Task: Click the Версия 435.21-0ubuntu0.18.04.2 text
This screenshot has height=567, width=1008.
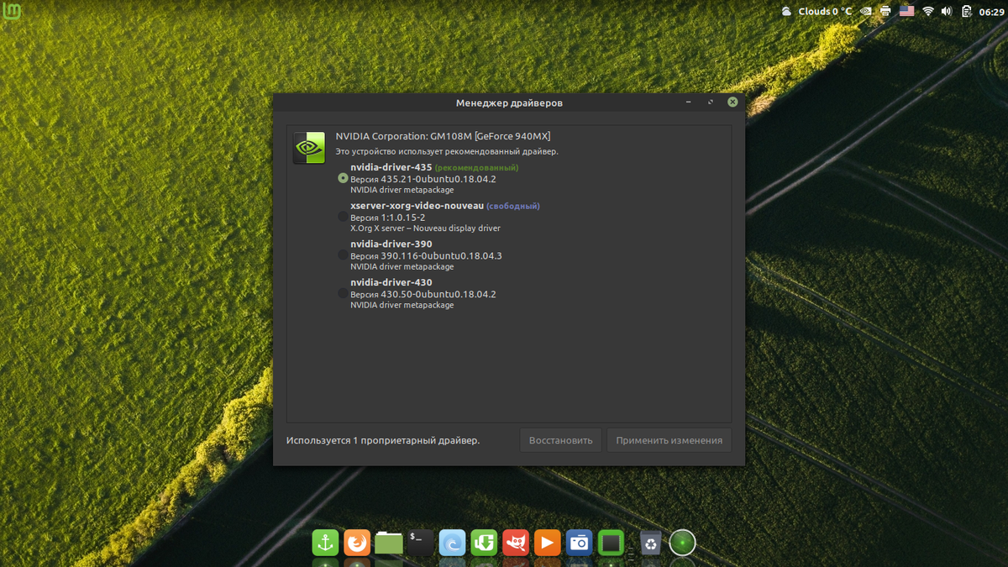Action: click(423, 179)
